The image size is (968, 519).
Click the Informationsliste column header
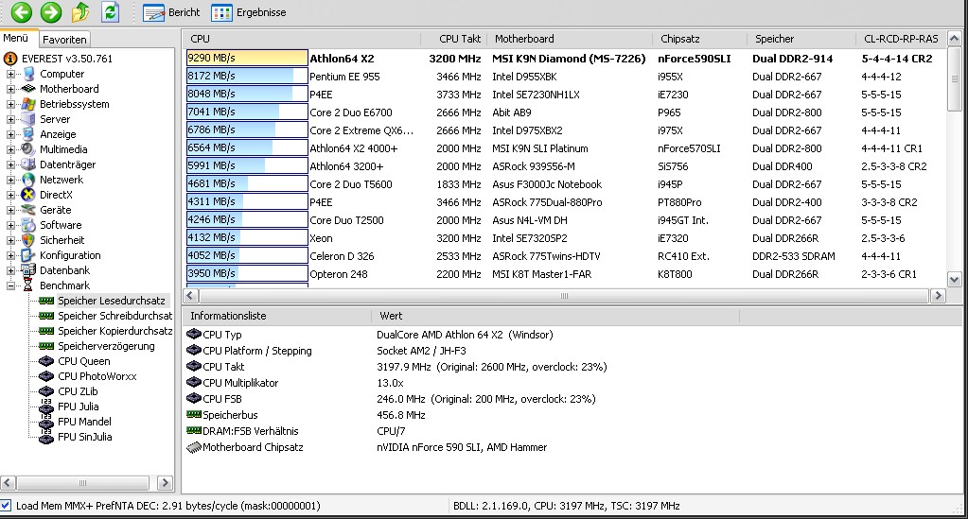point(276,316)
